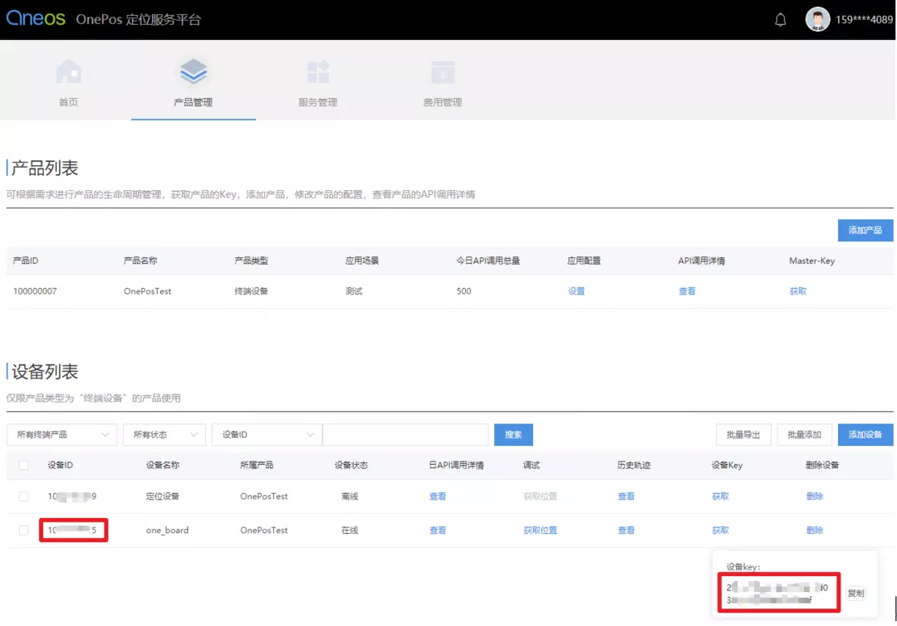The image size is (897, 626).
Task: Click the 批量导出 export button
Action: [x=743, y=434]
